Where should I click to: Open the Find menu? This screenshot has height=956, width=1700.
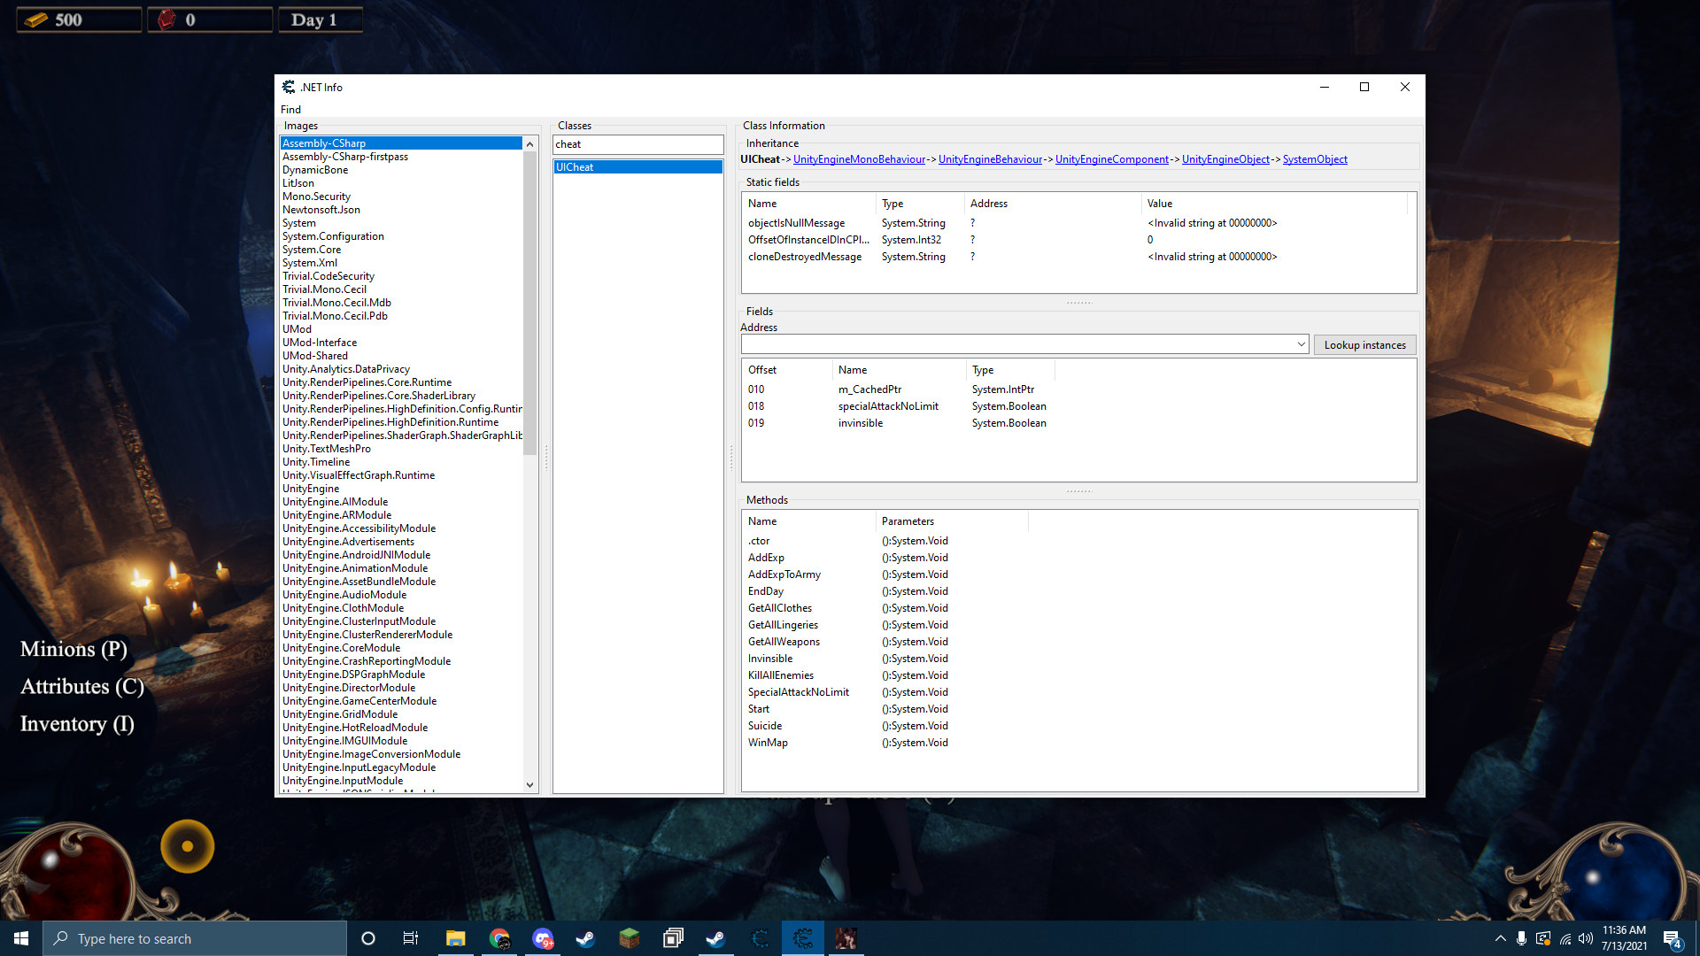point(290,109)
